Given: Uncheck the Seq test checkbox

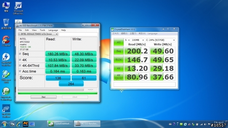Looking at the screenshot, I should point(20,54).
